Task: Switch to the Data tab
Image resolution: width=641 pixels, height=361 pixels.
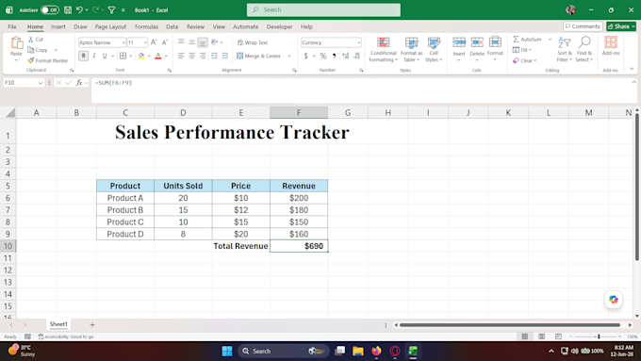Action: pos(172,26)
